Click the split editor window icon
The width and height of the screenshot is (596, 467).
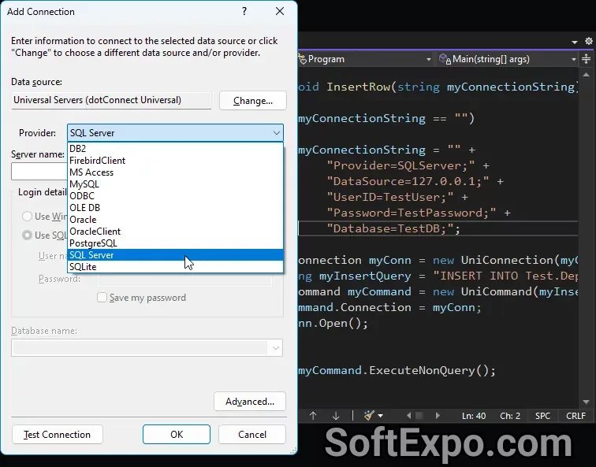point(586,59)
